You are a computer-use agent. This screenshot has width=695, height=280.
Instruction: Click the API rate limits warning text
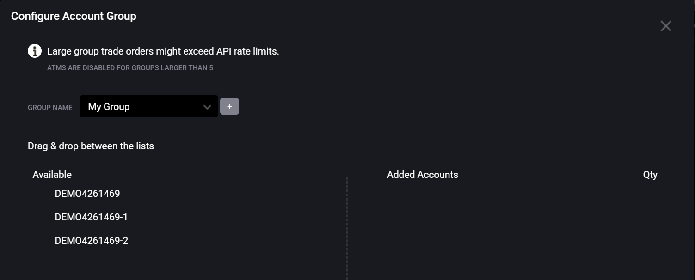click(x=163, y=51)
